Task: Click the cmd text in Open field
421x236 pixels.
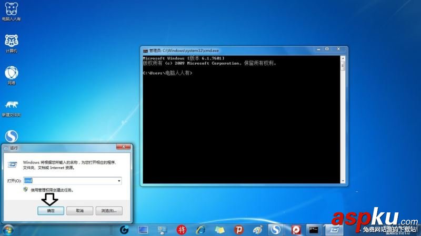Action: tap(28, 181)
